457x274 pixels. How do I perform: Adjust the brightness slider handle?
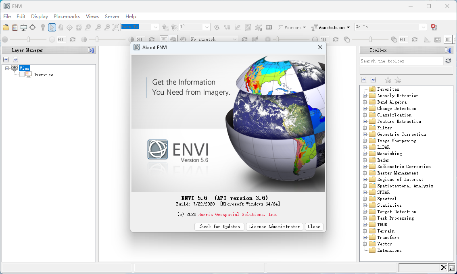coord(28,39)
